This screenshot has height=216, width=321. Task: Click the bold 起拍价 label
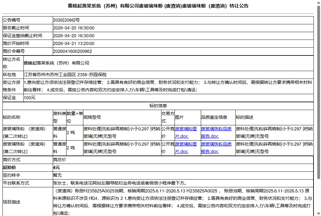tap(9, 167)
